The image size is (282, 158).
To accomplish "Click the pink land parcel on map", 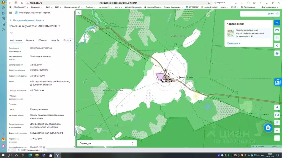I will pyautogui.click(x=160, y=76).
